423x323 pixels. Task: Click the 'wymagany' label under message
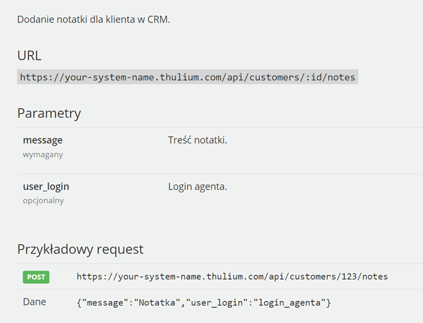coord(43,155)
